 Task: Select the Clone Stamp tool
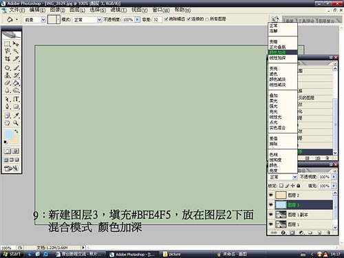coord(8,75)
